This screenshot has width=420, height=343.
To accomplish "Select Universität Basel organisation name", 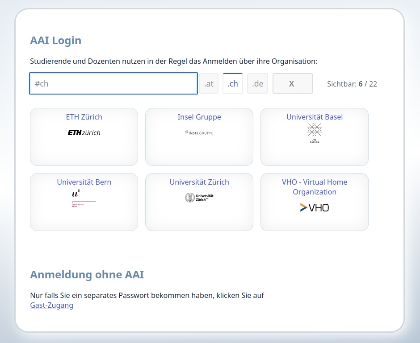I will coord(315,117).
